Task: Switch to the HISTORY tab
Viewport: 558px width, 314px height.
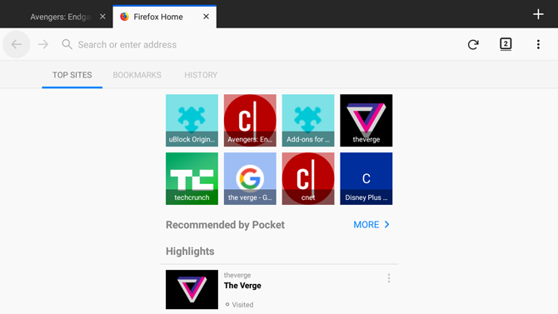Action: (x=201, y=75)
